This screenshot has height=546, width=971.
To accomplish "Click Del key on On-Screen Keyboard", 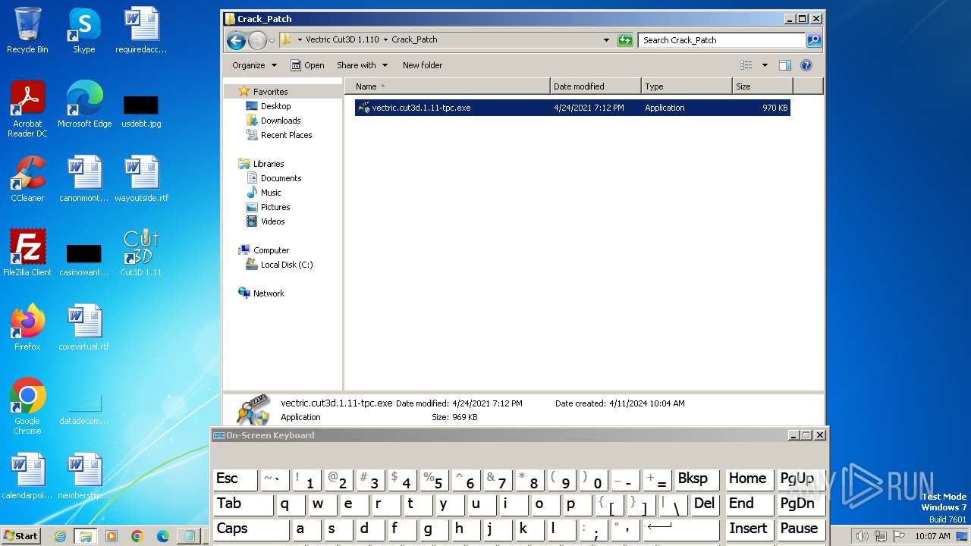I will coord(705,504).
